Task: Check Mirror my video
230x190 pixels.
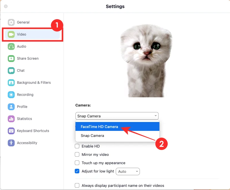Action: [77, 154]
